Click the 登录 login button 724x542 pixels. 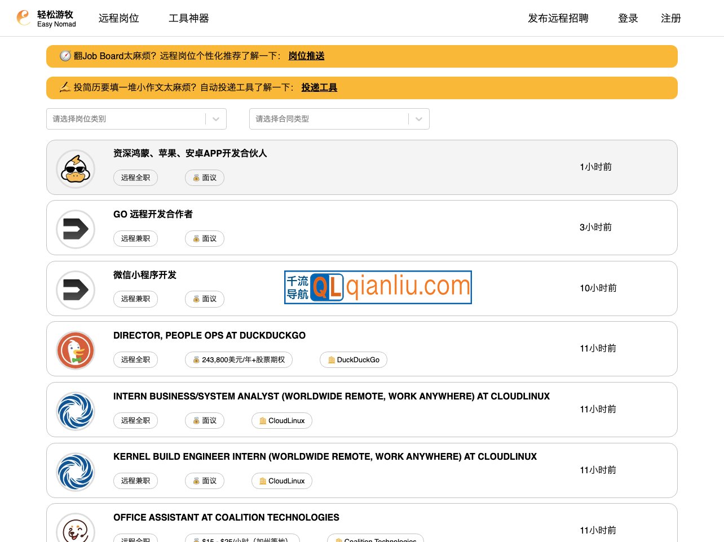click(628, 18)
